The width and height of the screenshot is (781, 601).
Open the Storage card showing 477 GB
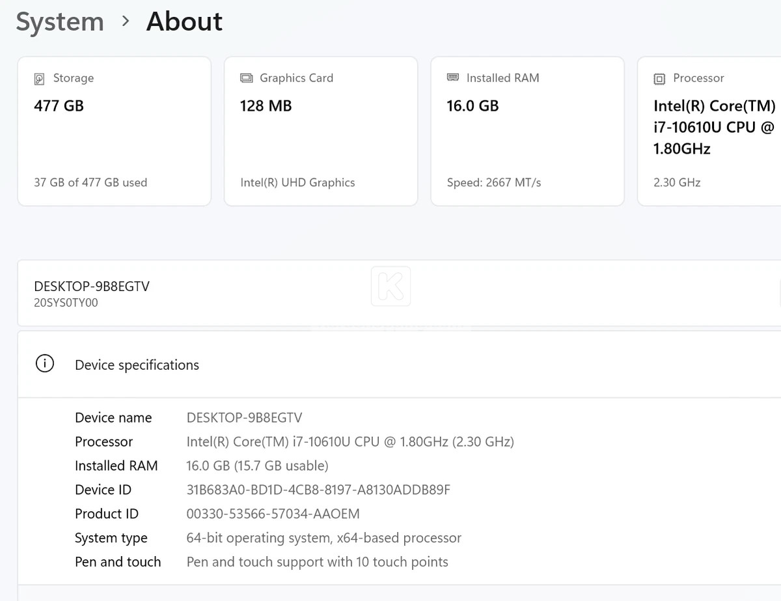pos(115,132)
